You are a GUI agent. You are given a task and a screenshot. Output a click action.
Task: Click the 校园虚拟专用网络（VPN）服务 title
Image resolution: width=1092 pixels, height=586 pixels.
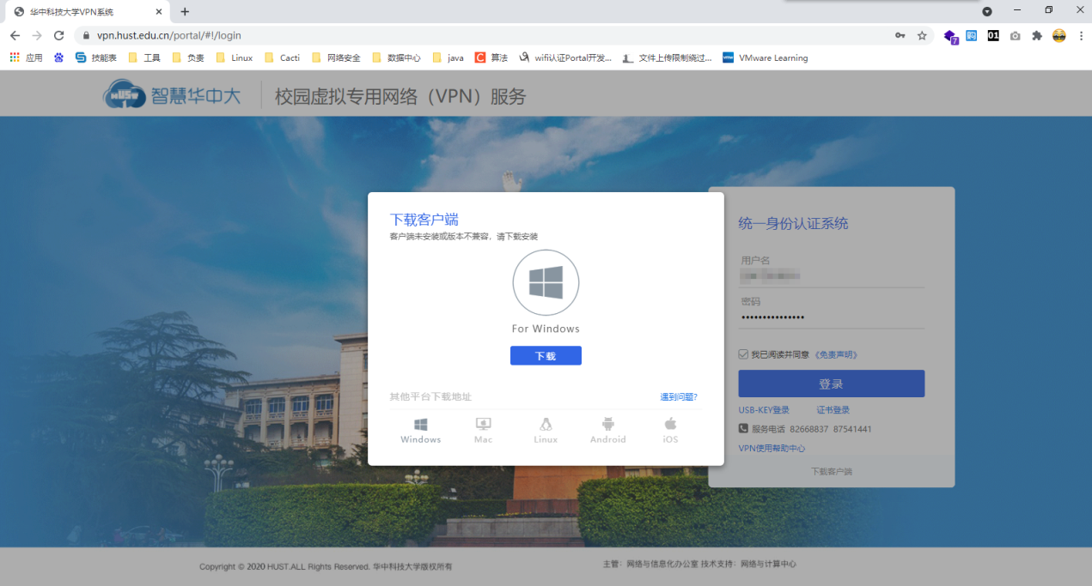pyautogui.click(x=400, y=96)
